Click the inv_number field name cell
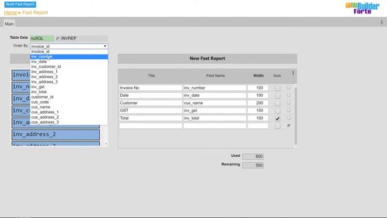Screen dimensions: 387x218 (215, 88)
